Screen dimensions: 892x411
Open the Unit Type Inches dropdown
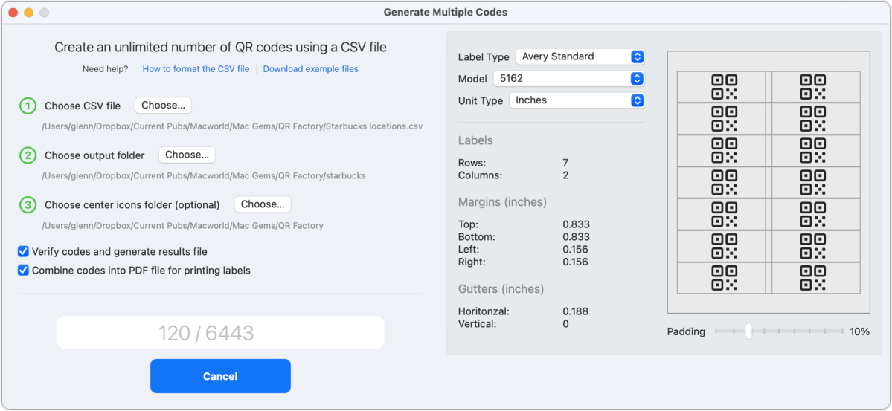tap(577, 100)
